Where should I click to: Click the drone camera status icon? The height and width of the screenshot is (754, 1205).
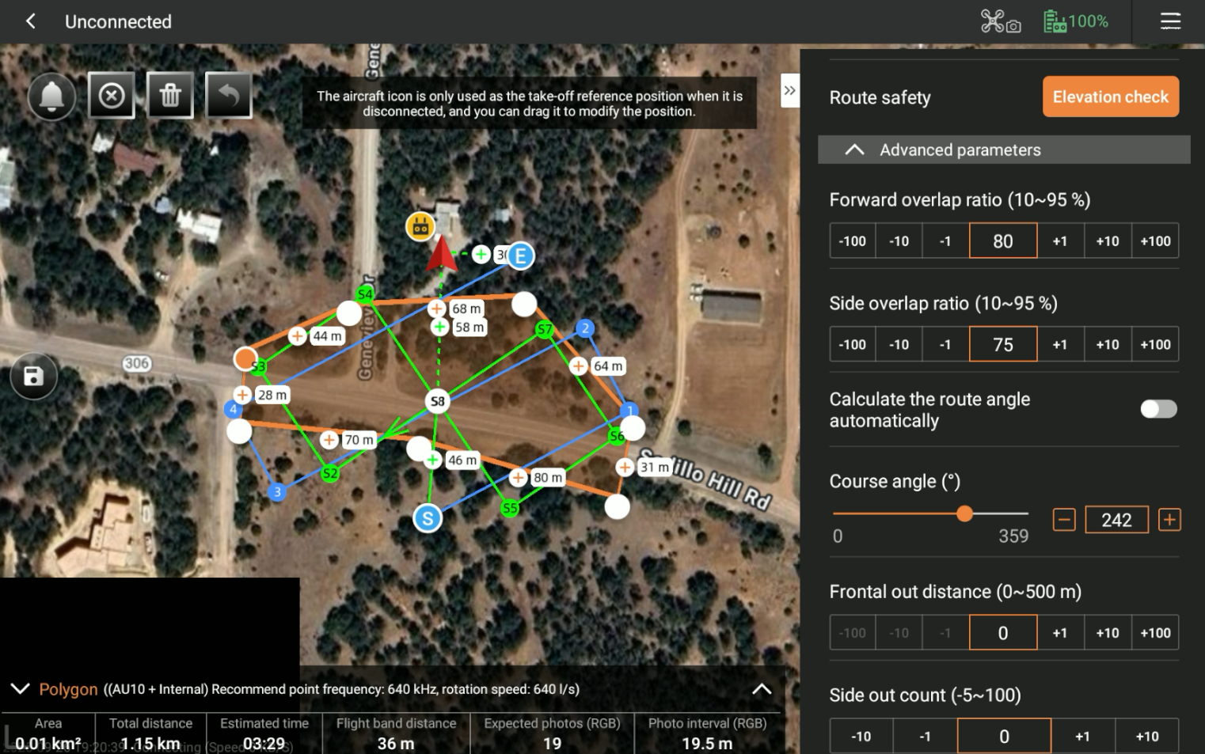[1000, 21]
